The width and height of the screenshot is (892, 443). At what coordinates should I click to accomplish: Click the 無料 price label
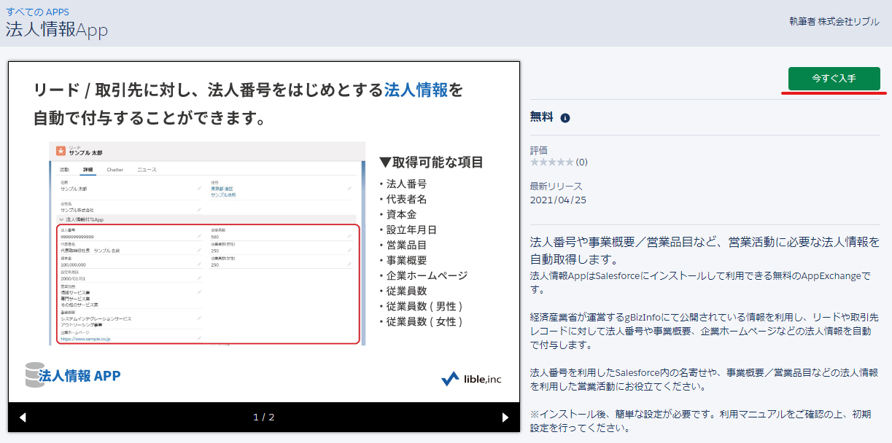pos(542,117)
